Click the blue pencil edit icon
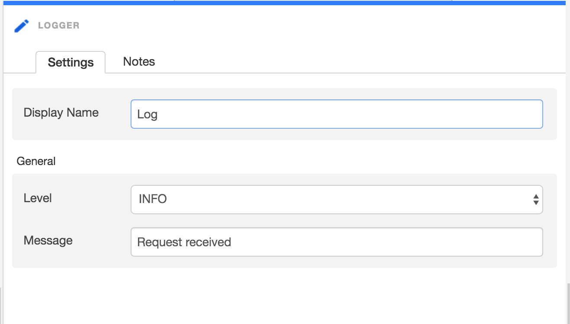 pyautogui.click(x=21, y=26)
